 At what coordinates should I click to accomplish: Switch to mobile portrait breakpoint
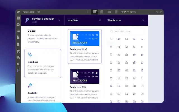coord(116,12)
